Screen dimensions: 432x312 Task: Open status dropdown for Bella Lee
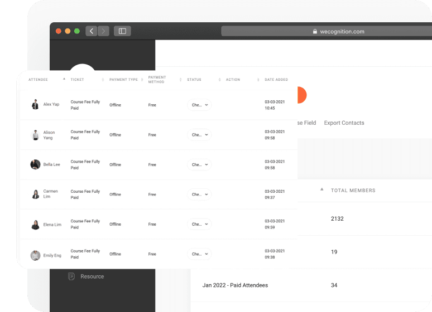pyautogui.click(x=199, y=164)
